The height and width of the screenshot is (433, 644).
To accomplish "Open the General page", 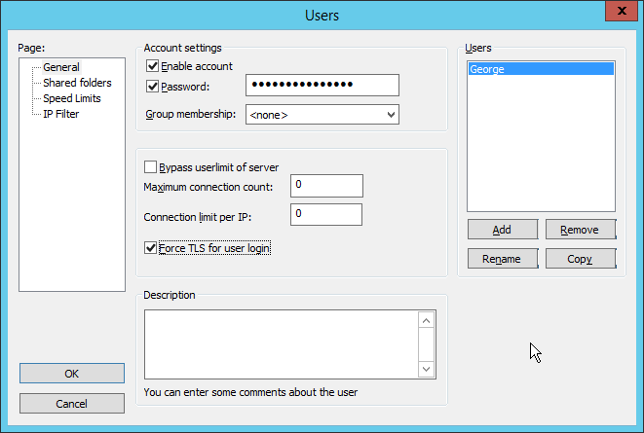I will 61,67.
